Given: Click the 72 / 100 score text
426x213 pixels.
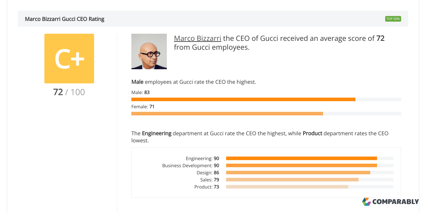Looking at the screenshot, I should point(69,92).
